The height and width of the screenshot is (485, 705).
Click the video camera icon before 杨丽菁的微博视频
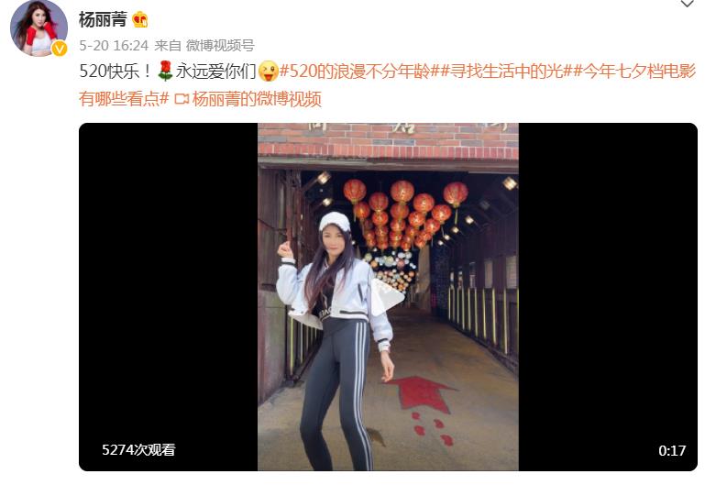coord(182,98)
